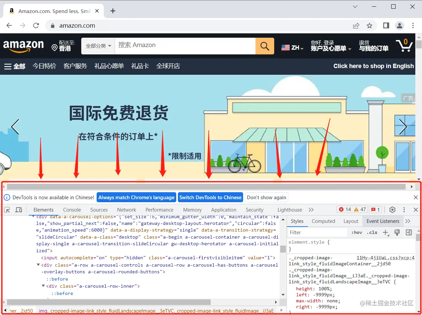This screenshot has width=422, height=315.
Task: Dismiss the DevTools language infobar
Action: pos(416,197)
